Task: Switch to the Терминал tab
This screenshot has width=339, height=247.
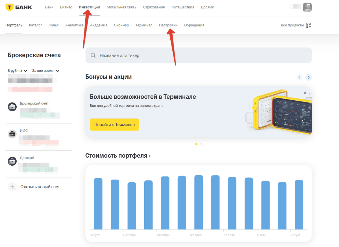Action: [144, 25]
